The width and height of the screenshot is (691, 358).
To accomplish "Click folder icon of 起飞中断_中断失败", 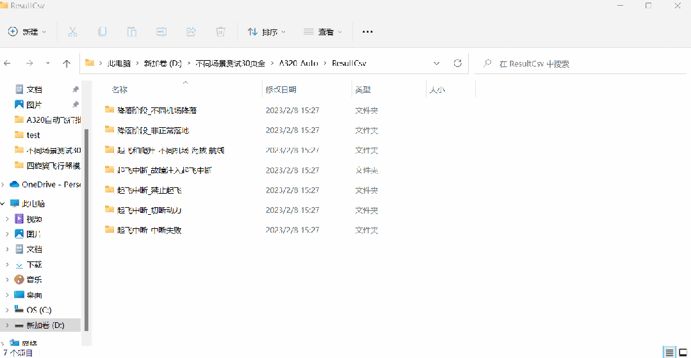I will tap(110, 229).
